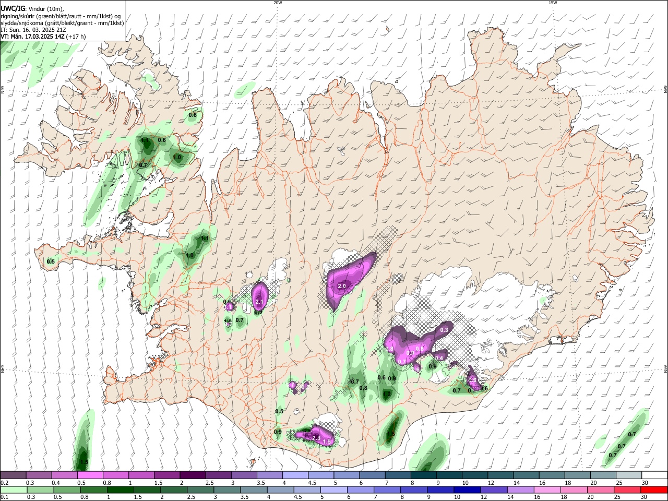Pick the white 30 swatch in upper legend row

[x=654, y=475]
